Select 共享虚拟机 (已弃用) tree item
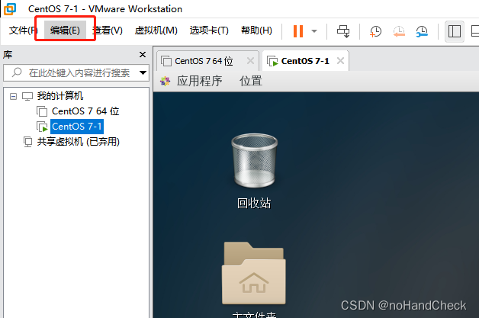Viewport: 479px width, 318px height. (x=79, y=142)
